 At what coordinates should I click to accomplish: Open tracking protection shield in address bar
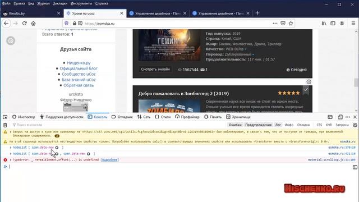[66, 24]
